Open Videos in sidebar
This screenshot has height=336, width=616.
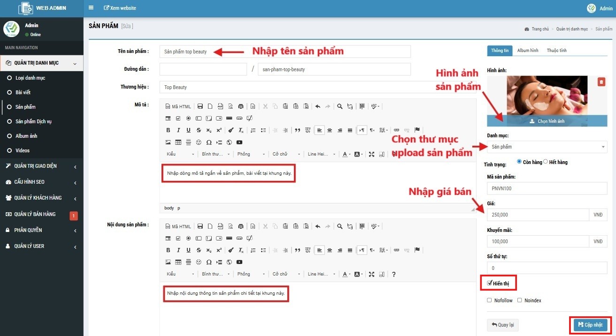pos(23,150)
